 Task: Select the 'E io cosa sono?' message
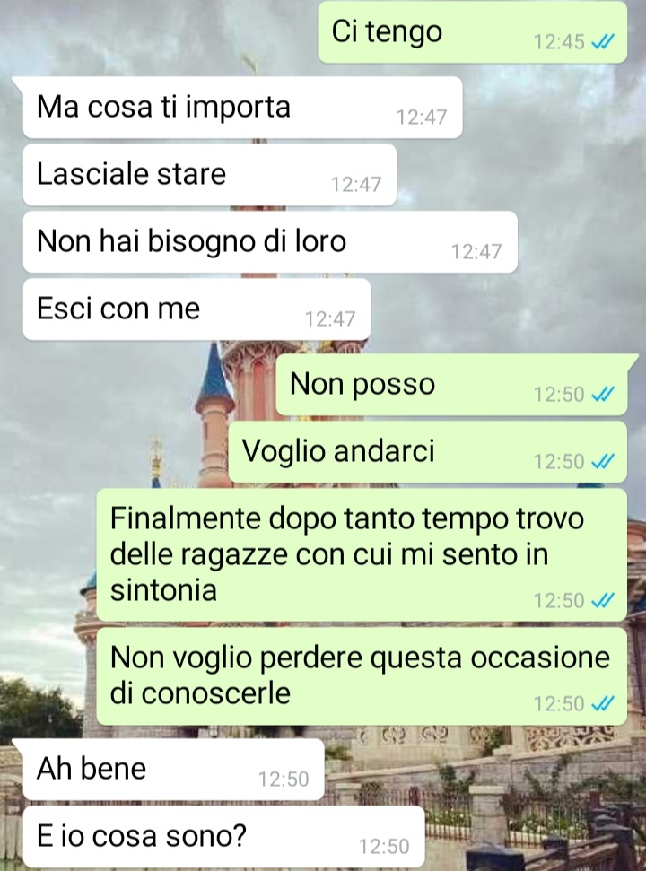[223, 837]
